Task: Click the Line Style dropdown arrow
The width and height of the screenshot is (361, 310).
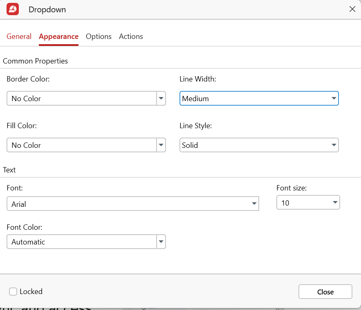Action: 334,145
